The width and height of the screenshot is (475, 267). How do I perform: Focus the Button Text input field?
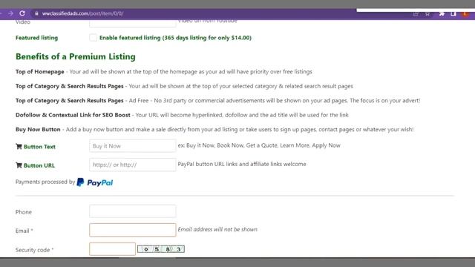click(x=132, y=146)
